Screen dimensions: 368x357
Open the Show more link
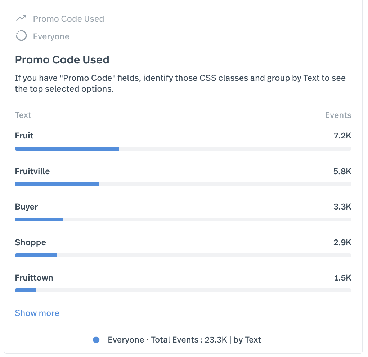[37, 313]
